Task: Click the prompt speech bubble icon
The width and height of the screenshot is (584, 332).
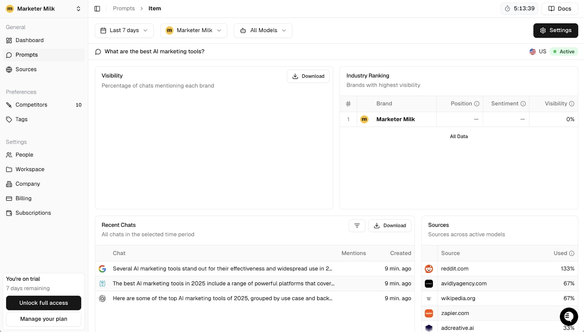Action: 98,52
